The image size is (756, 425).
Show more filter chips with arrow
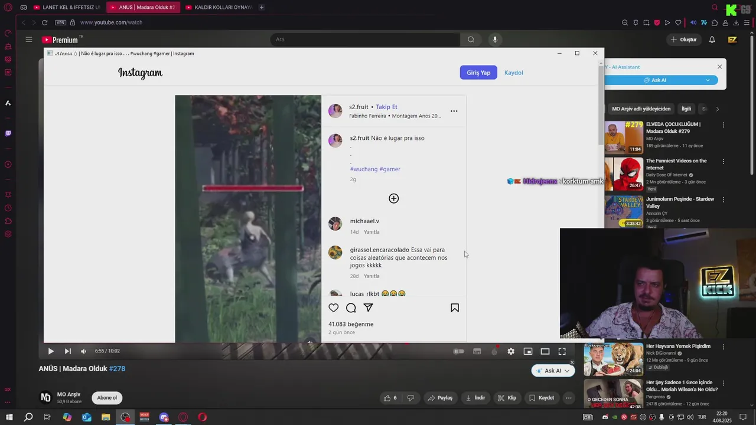tap(717, 109)
